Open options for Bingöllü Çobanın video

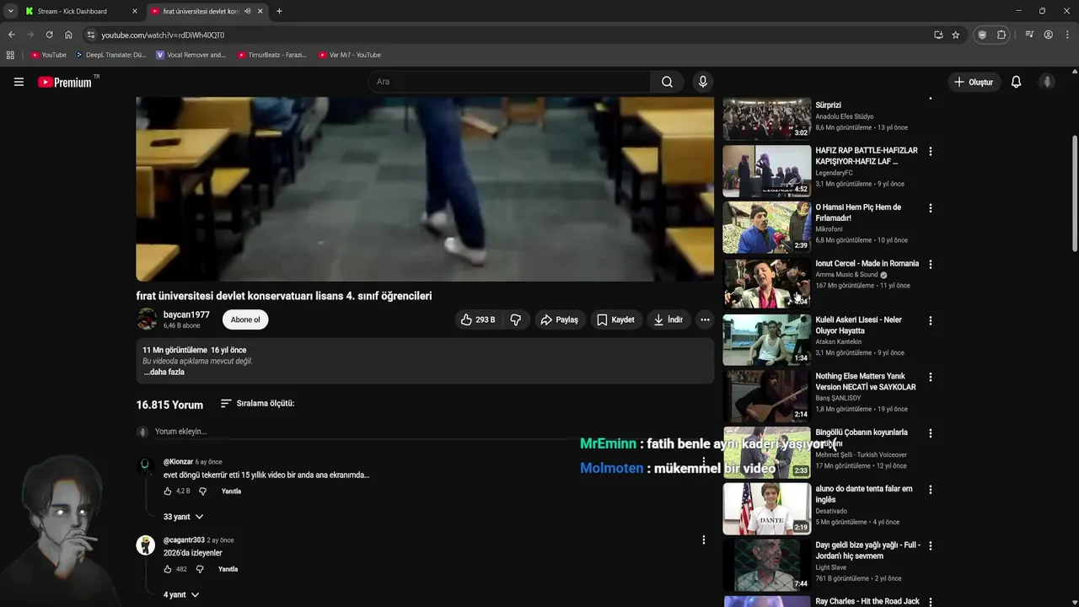(931, 433)
